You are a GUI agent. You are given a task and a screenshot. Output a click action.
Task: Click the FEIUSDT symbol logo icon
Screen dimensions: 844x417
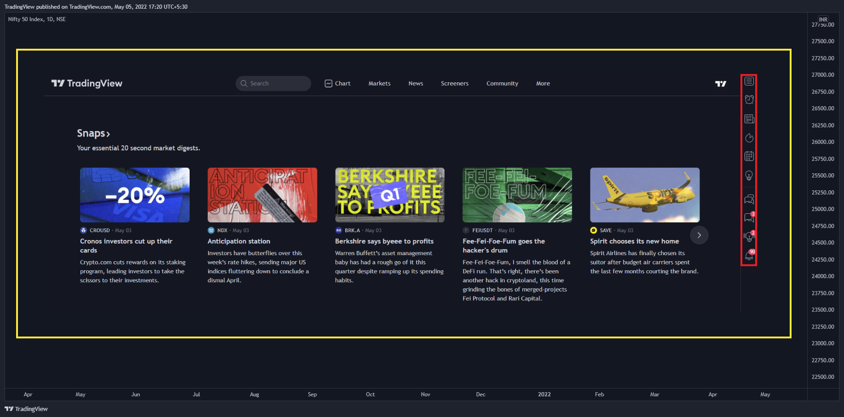(466, 230)
